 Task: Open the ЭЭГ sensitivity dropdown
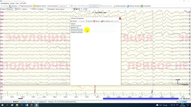click(26, 9)
